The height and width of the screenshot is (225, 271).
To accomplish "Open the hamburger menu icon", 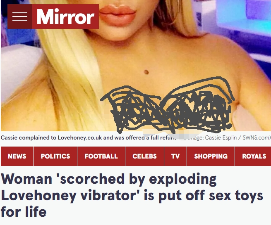I will pos(20,17).
